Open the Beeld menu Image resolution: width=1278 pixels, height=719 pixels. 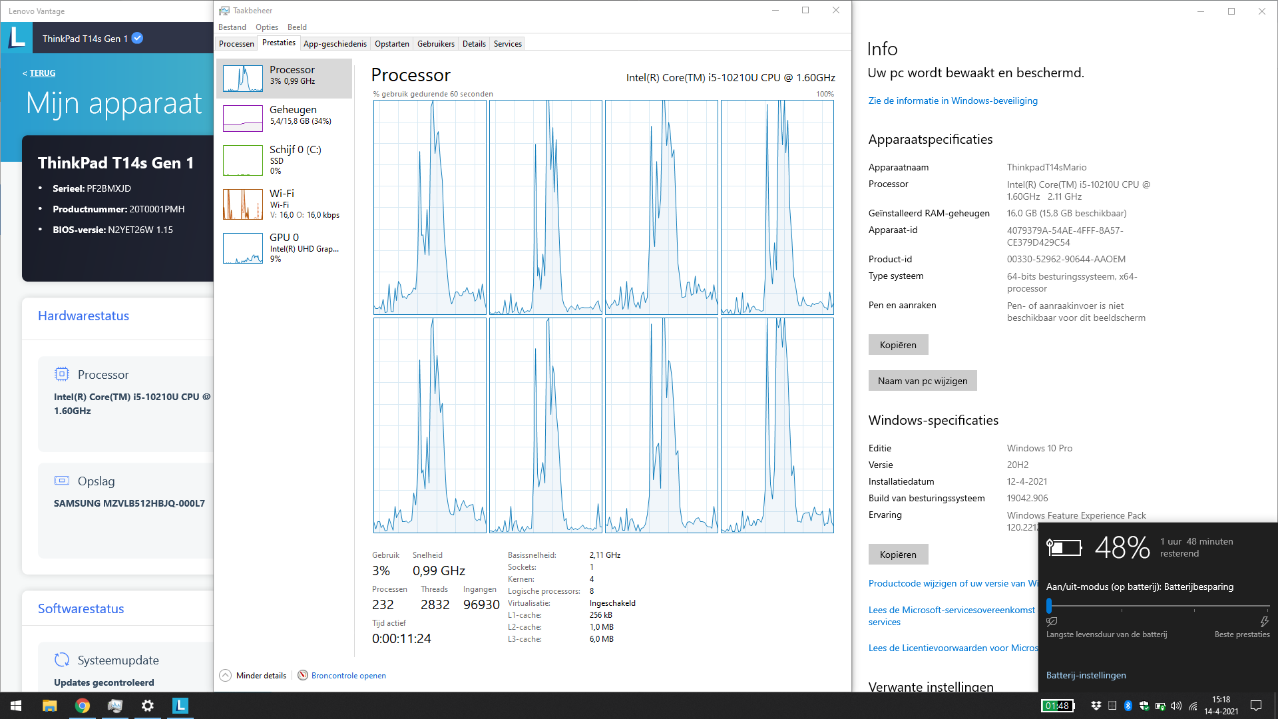click(x=297, y=27)
